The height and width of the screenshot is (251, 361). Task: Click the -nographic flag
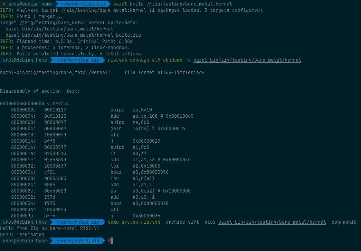[342, 222]
